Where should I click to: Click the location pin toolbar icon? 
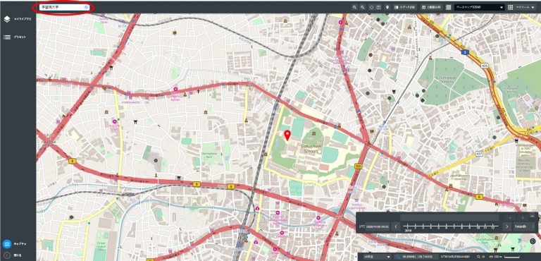387,7
